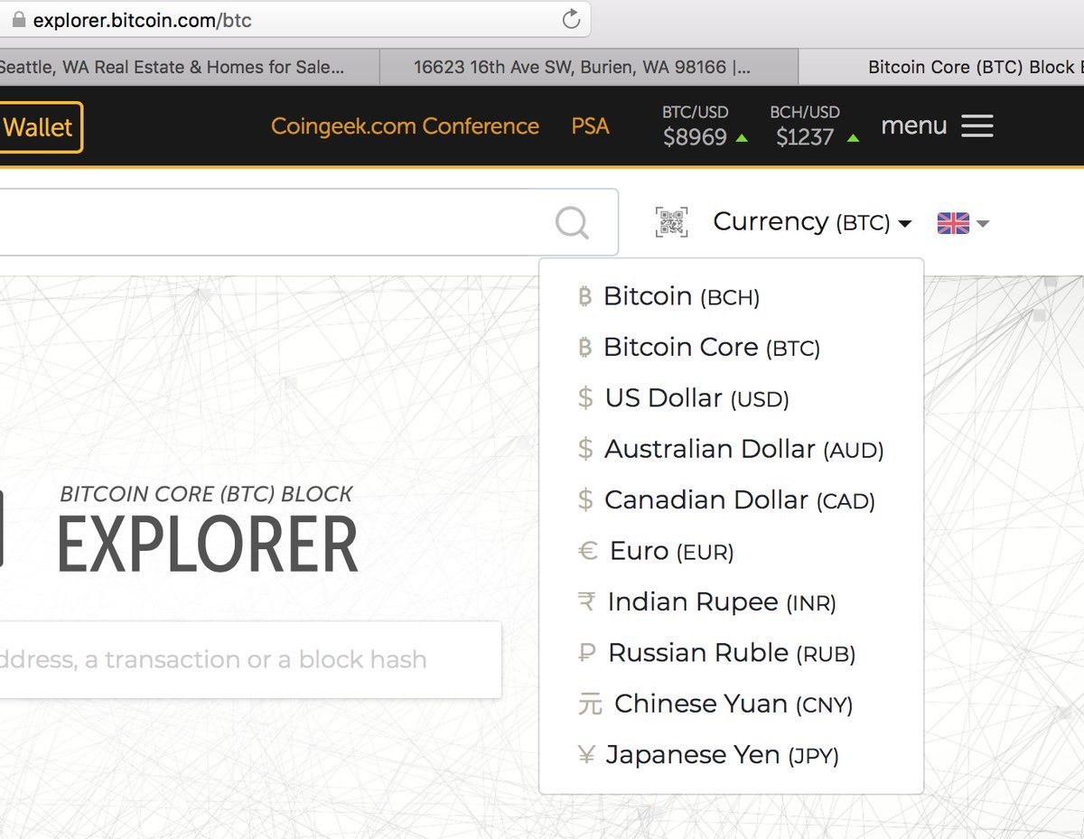Click the dollar sign next to US Dollar
Viewport: 1084px width, 839px height.
(x=585, y=398)
